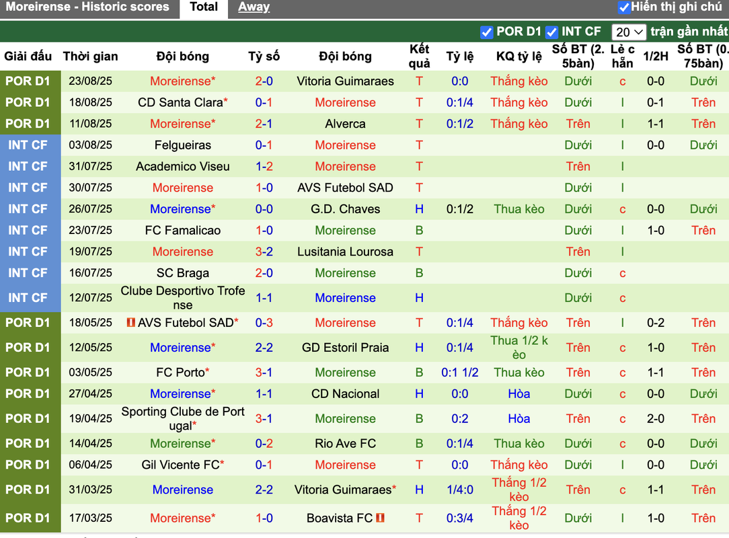The image size is (729, 538).
Task: Click the date 26/07/25
Action: pyautogui.click(x=90, y=209)
